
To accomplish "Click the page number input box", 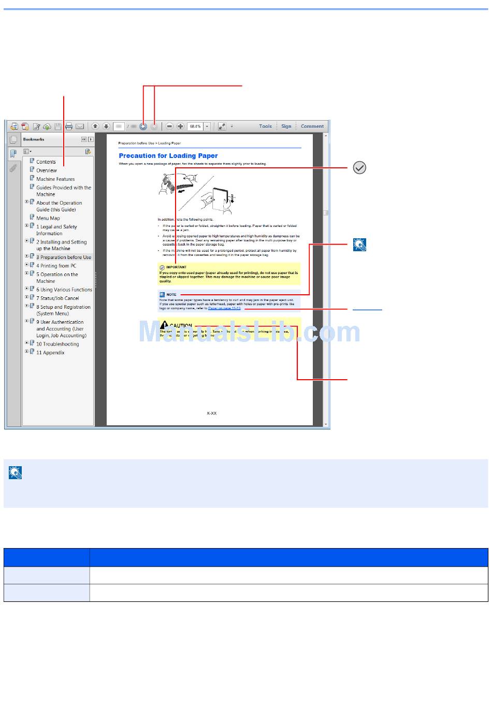I will (119, 126).
